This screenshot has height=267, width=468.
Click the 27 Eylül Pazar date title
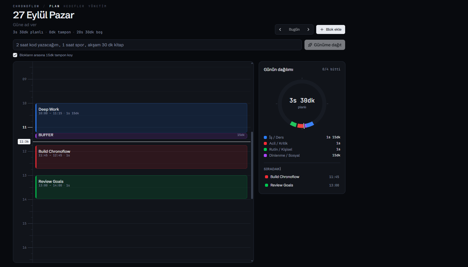click(x=43, y=15)
